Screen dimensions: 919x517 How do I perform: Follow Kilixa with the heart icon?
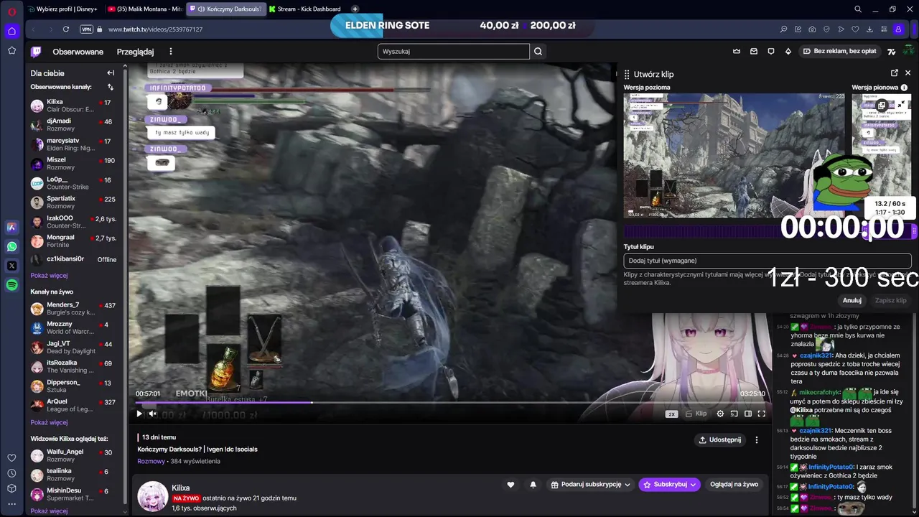[x=510, y=485]
